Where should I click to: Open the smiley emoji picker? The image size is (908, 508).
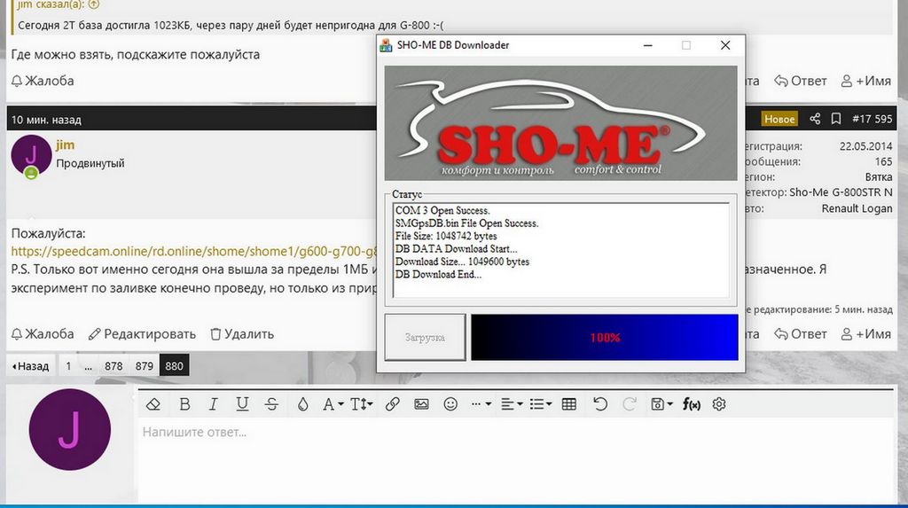pyautogui.click(x=450, y=404)
